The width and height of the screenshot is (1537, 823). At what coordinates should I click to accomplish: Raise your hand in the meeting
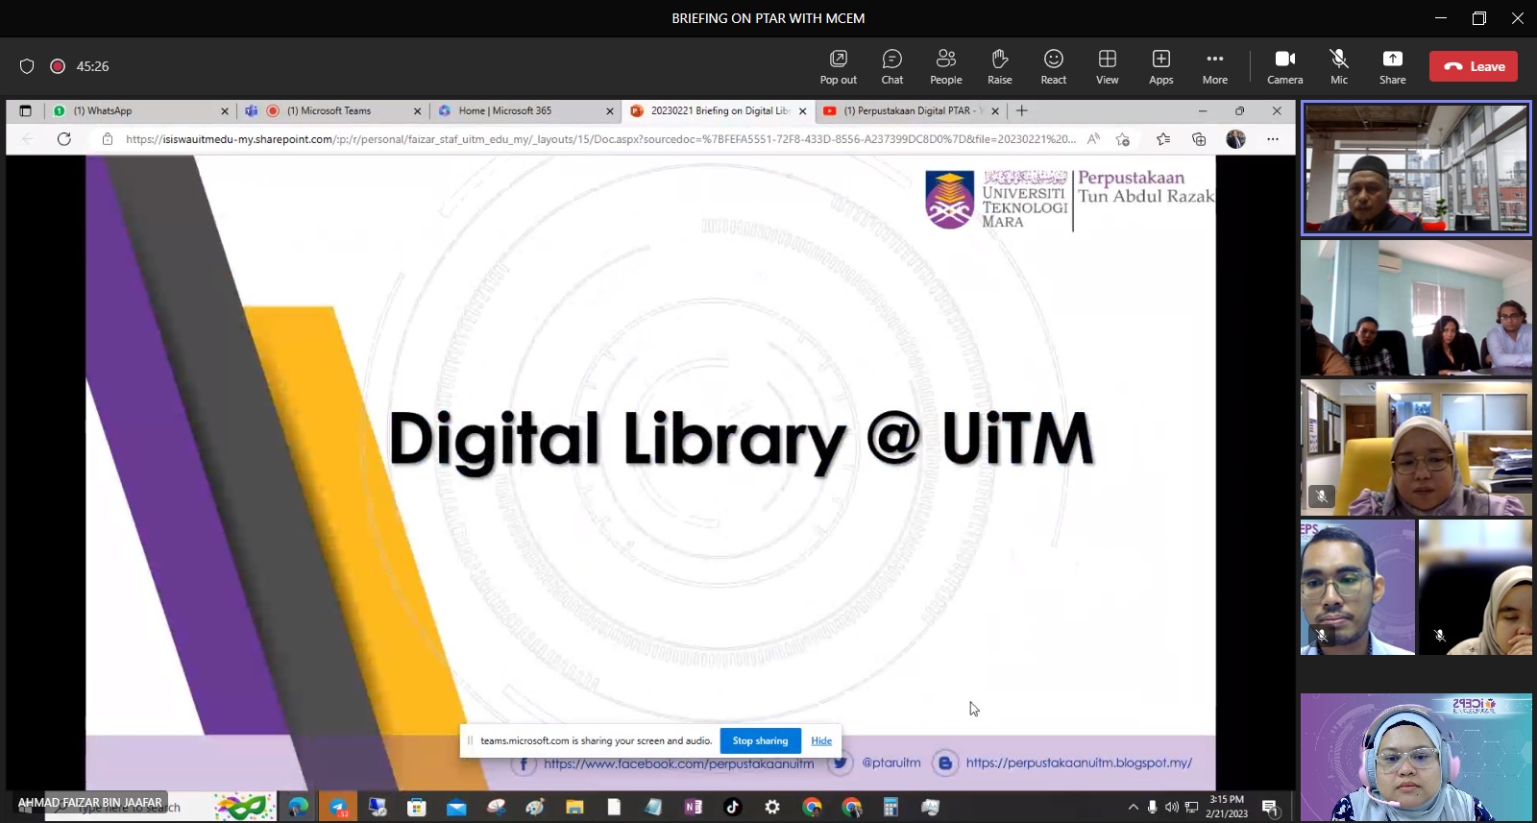[999, 66]
